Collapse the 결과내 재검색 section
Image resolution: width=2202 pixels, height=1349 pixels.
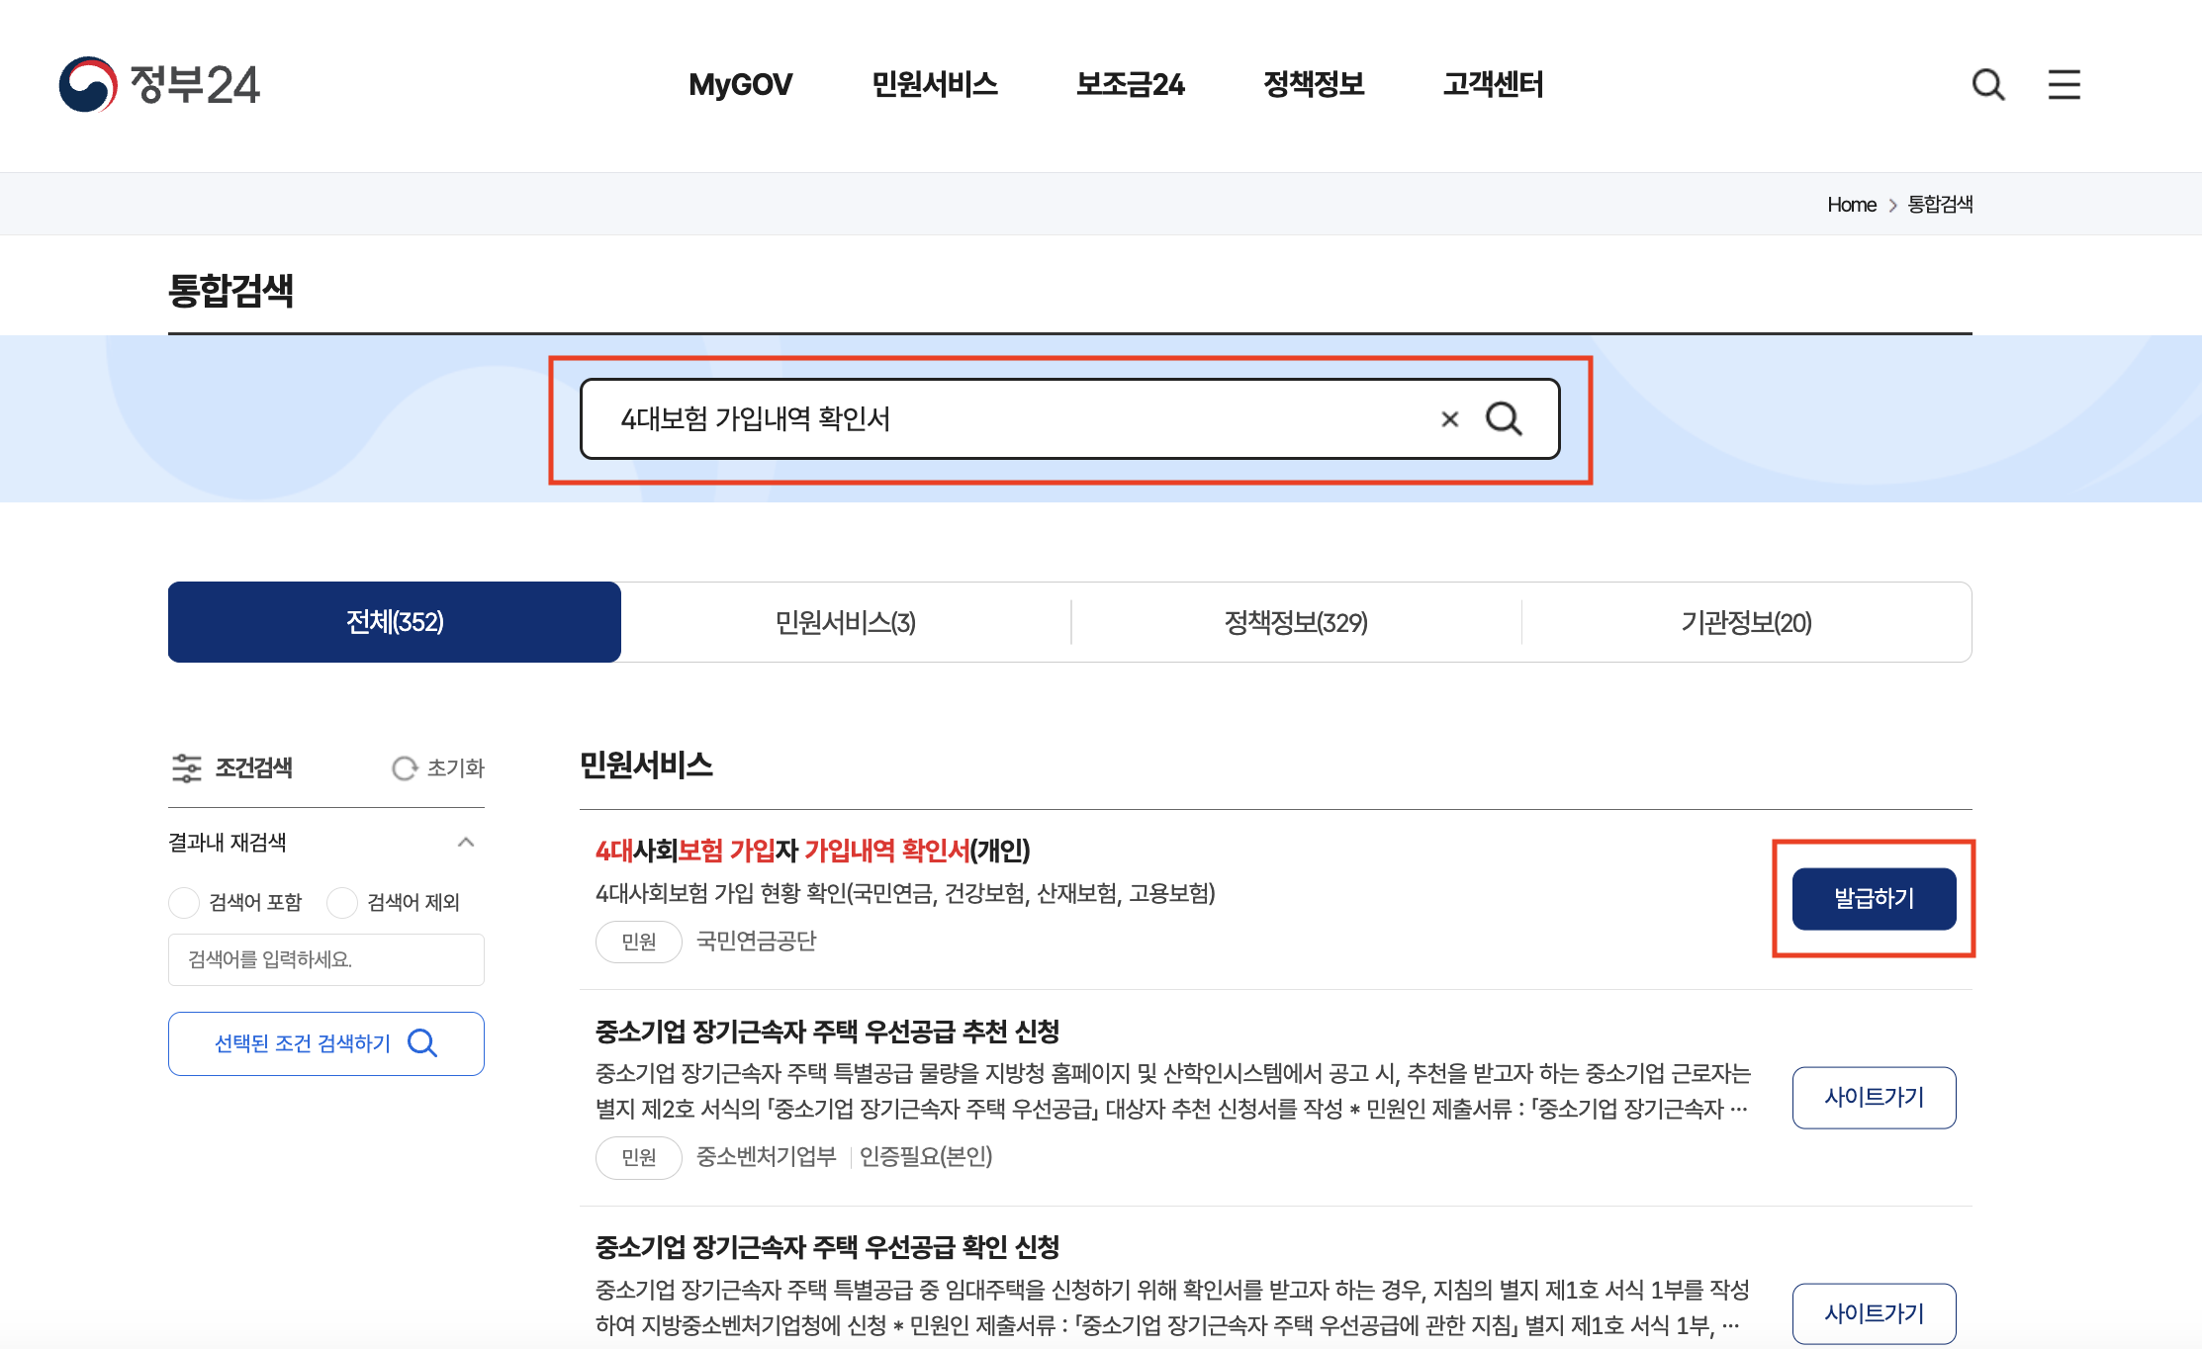[x=466, y=843]
